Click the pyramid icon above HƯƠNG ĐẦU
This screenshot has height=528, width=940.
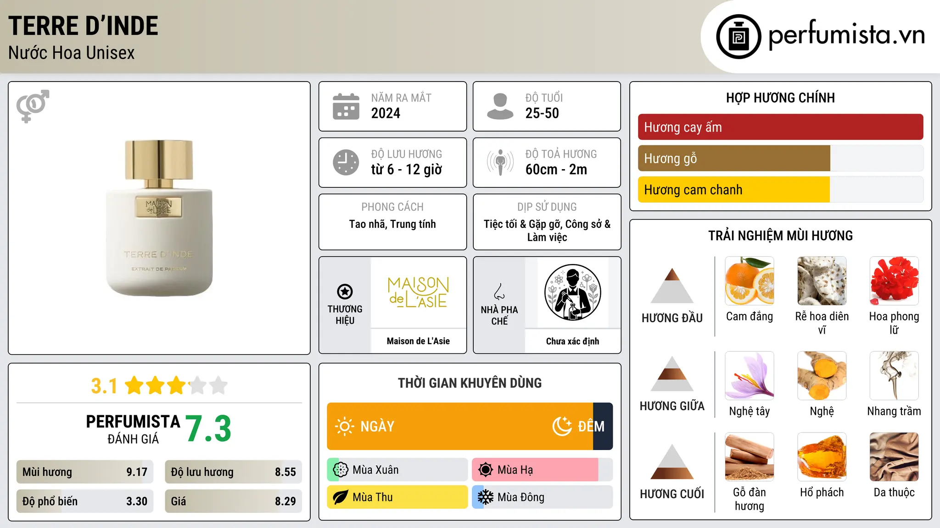(x=672, y=286)
